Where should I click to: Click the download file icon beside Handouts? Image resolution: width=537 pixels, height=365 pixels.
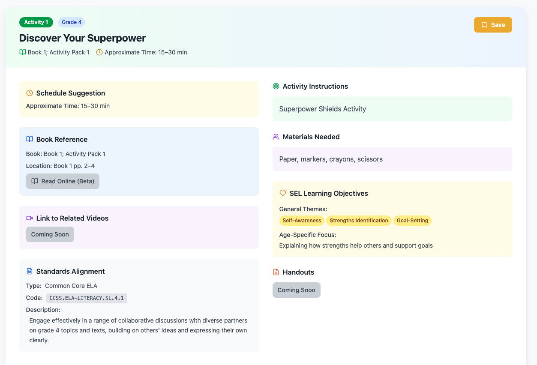pyautogui.click(x=276, y=272)
